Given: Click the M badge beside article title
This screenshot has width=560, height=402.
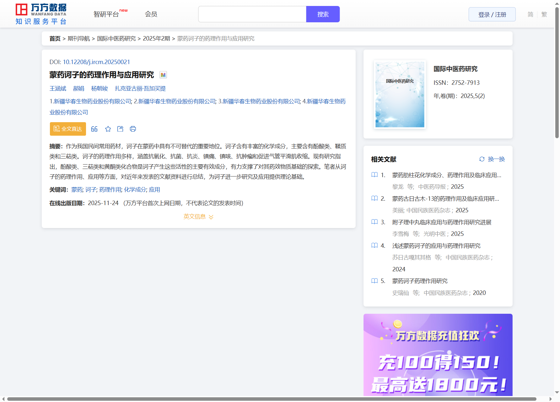Looking at the screenshot, I should pyautogui.click(x=163, y=75).
